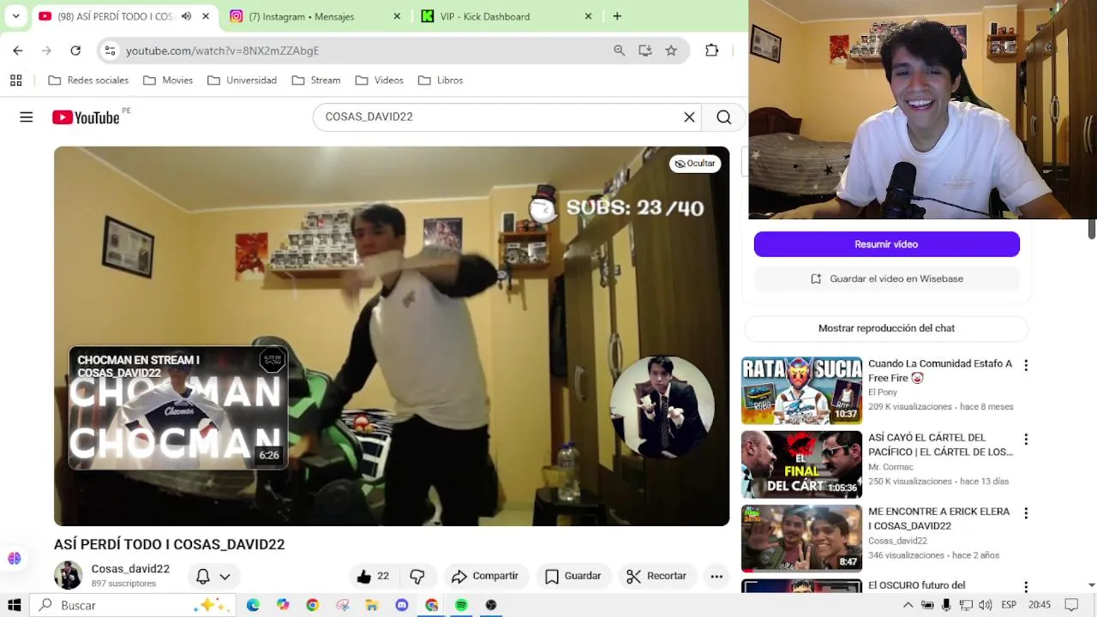1097x617 pixels.
Task: Clear the COSAS_DAVID22 search text
Action: pos(689,117)
